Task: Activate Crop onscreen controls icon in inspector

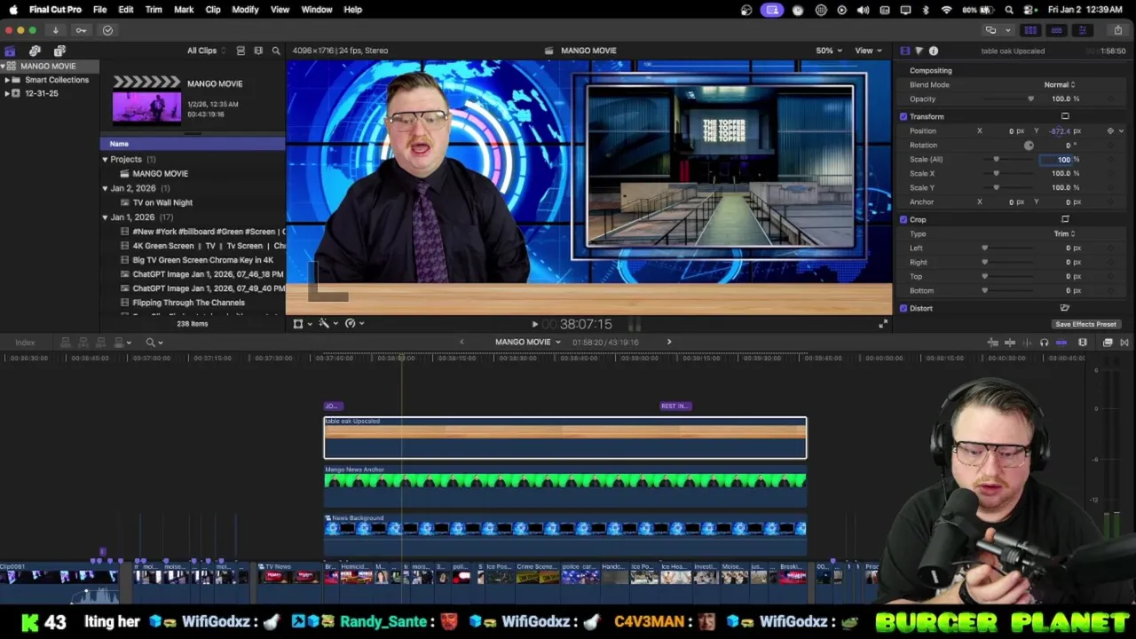Action: click(x=1065, y=219)
